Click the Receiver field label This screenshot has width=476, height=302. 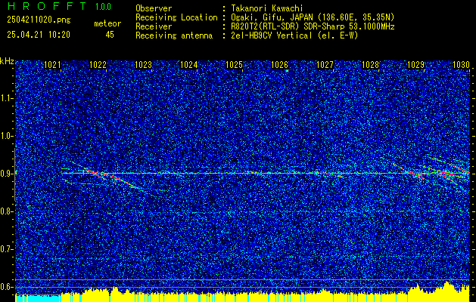pyautogui.click(x=154, y=26)
